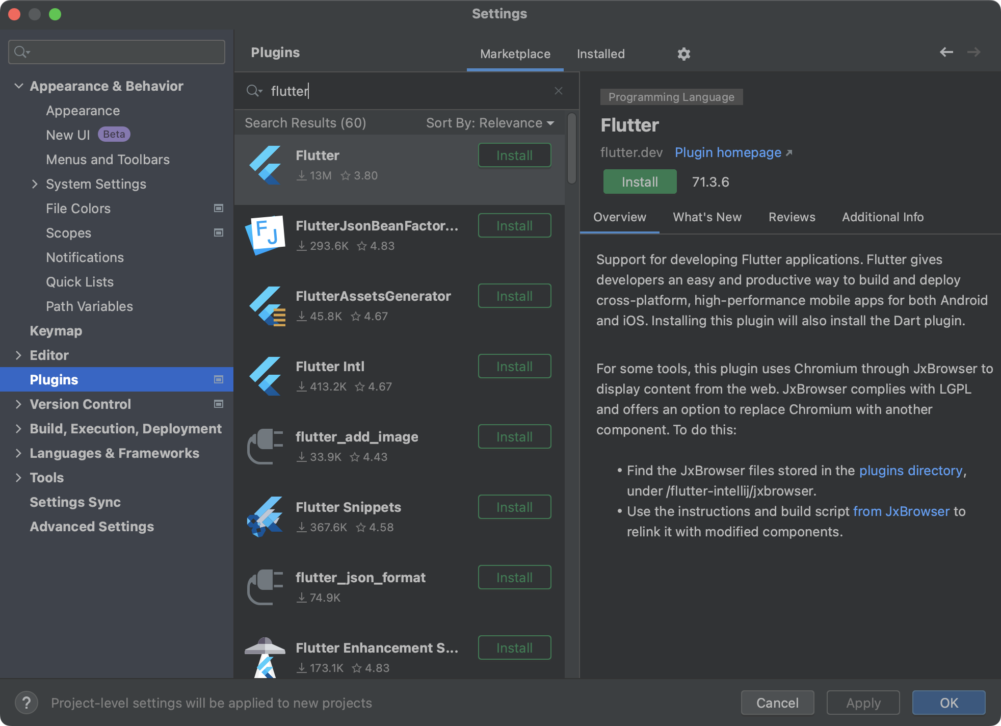
Task: Open the Flutter plugin homepage link
Action: click(x=727, y=152)
